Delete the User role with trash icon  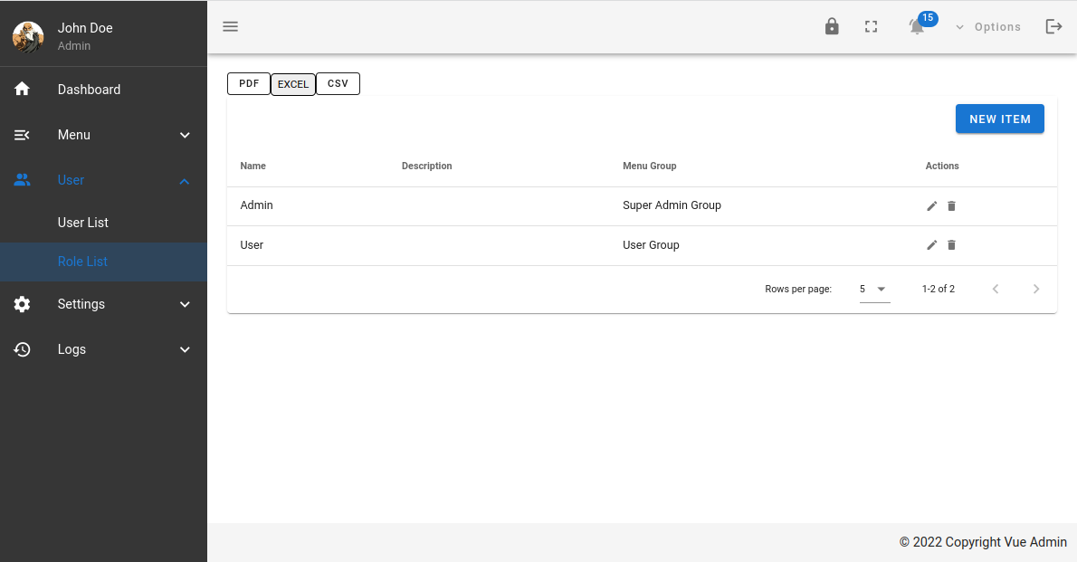click(951, 245)
